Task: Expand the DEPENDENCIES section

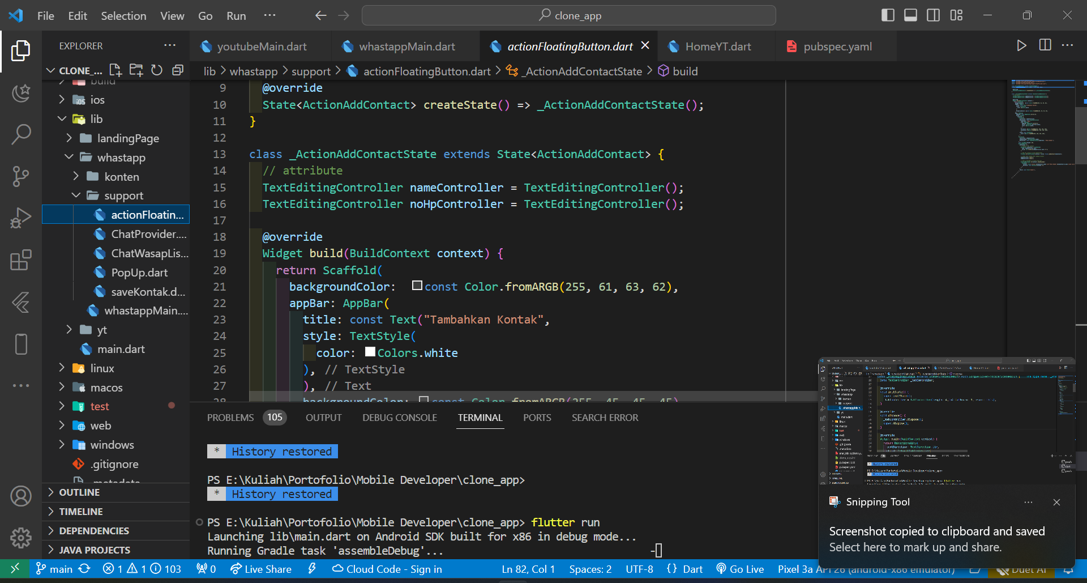Action: pos(115,531)
